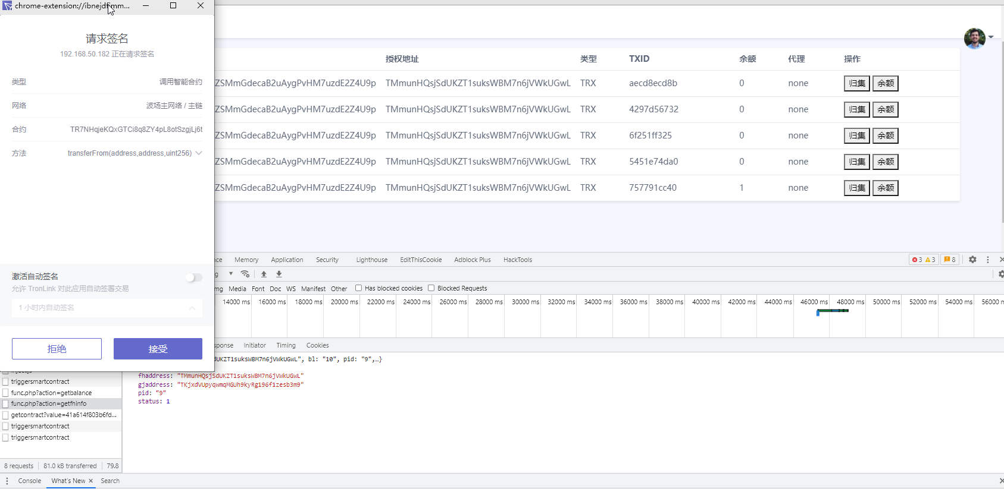Open the Lighthouse tab

point(372,260)
